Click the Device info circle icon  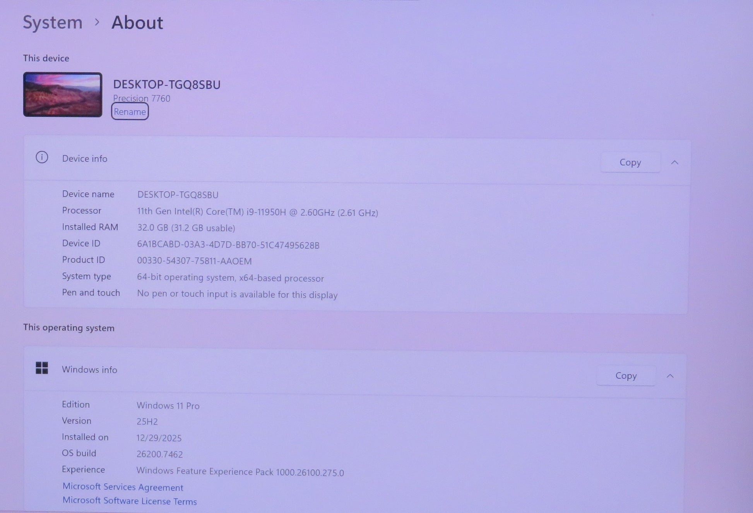(42, 157)
